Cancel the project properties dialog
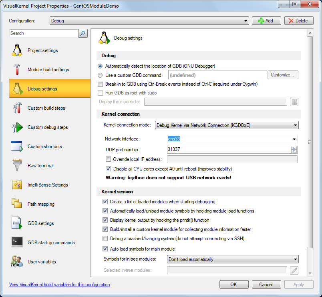The width and height of the screenshot is (322, 297). (266, 285)
